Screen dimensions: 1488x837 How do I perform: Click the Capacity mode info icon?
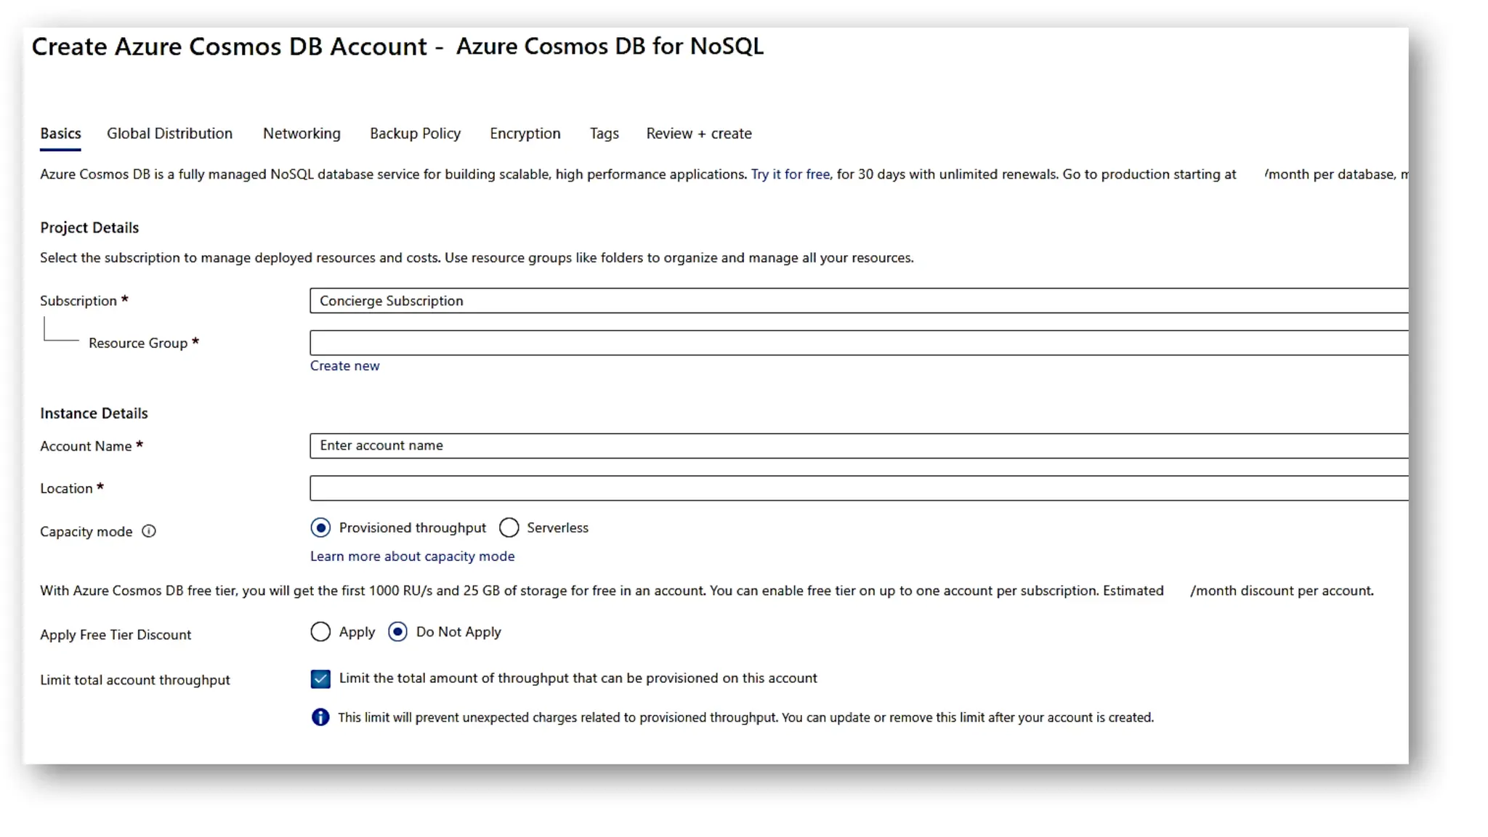click(x=149, y=531)
